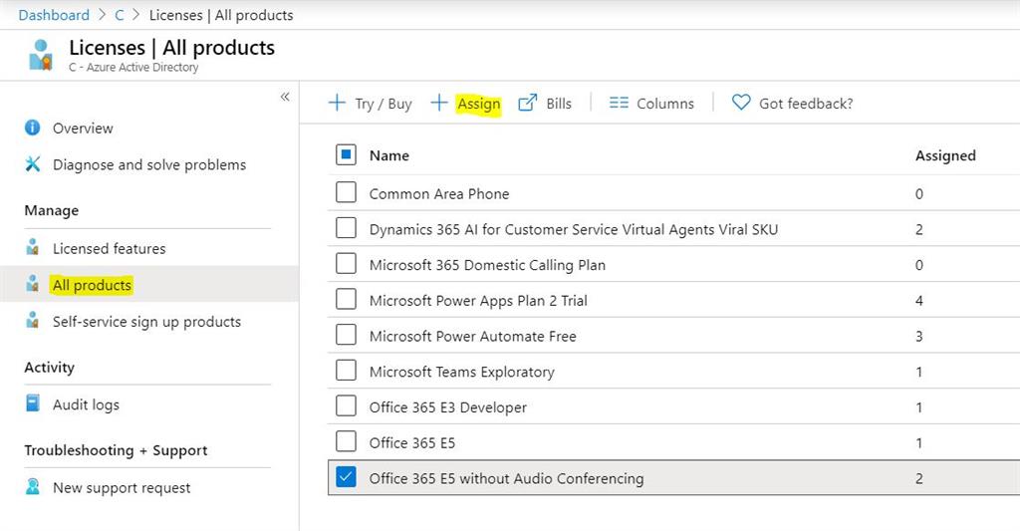Tick the Microsoft Teams Exploratory checkbox

coord(346,371)
